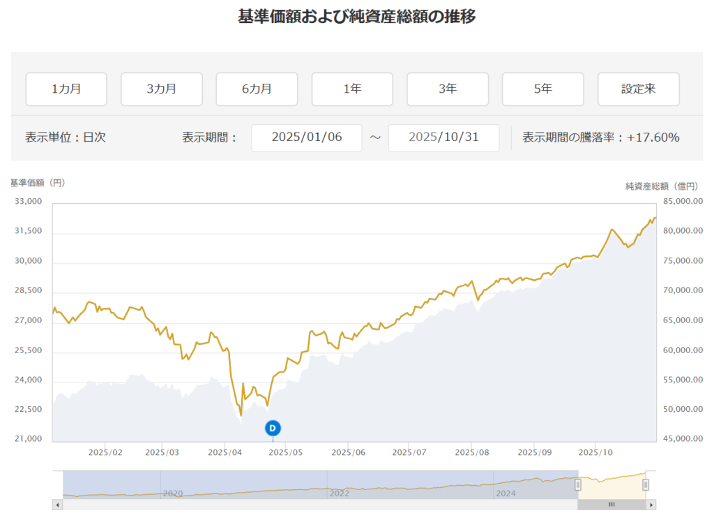This screenshot has width=714, height=513.
Task: Click the horizontal scrollbar thumb grip
Action: (x=612, y=504)
